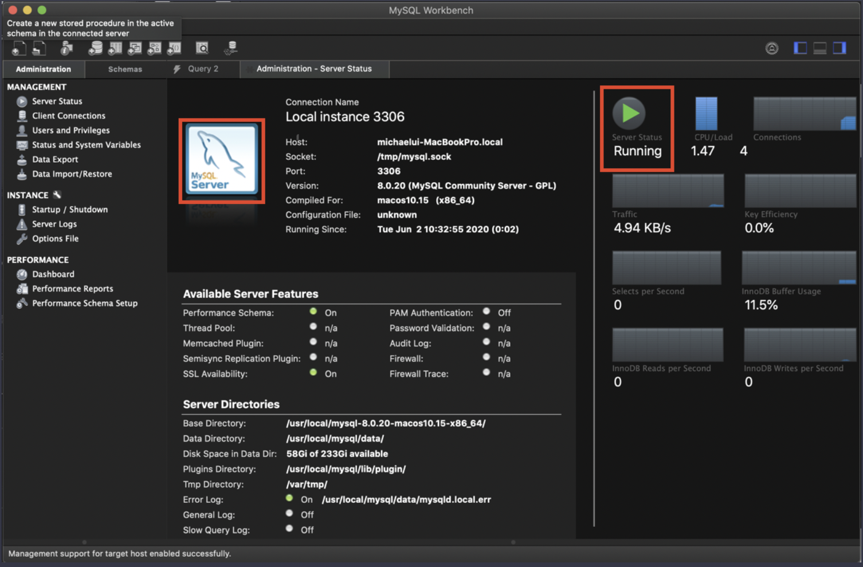
Task: Click the green Running play icon
Action: coord(630,113)
